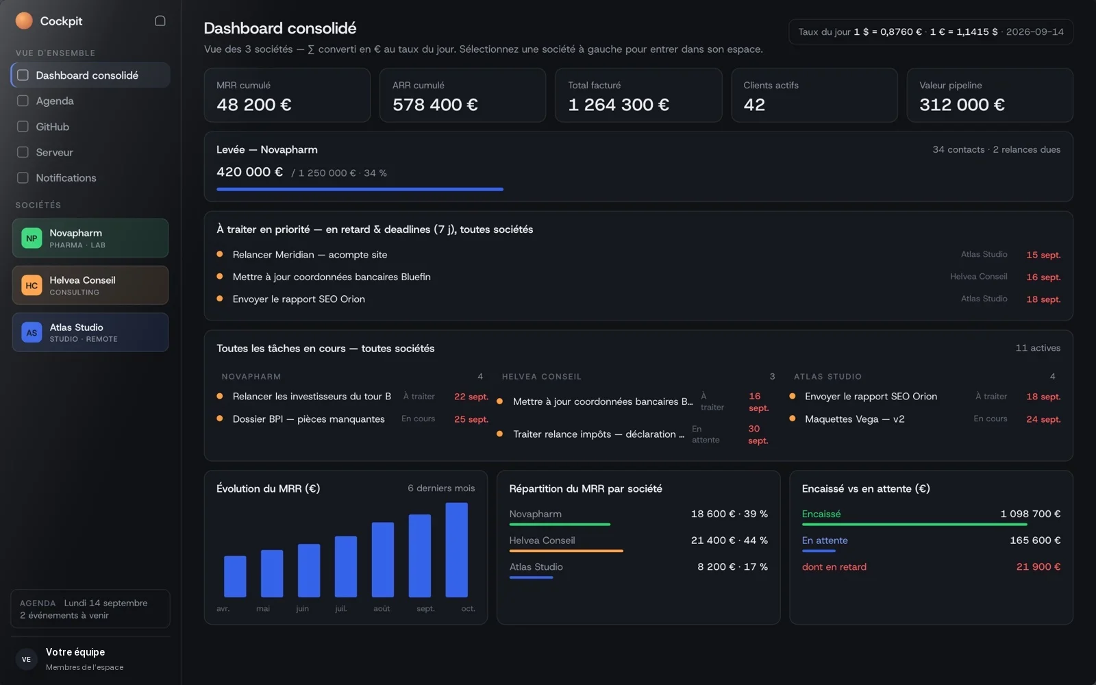Viewport: 1096px width, 685px height.
Task: Open the Agenda sidebar item
Action: [x=90, y=101]
